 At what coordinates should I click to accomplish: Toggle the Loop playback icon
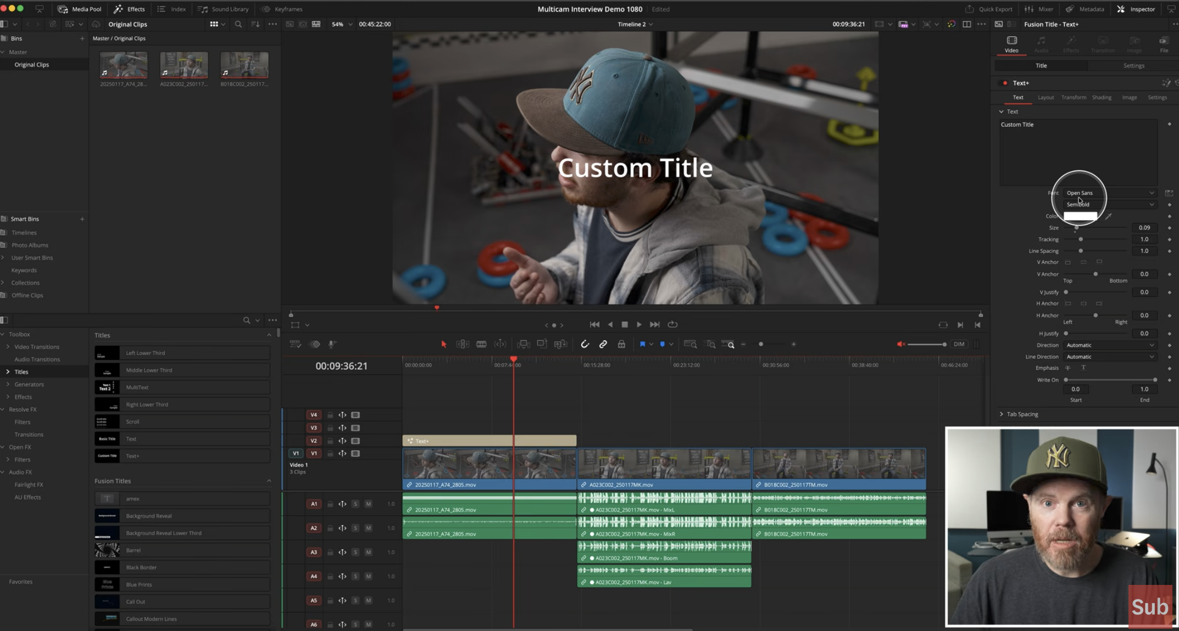(x=672, y=324)
